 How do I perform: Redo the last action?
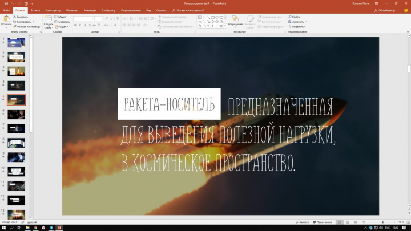click(19, 3)
